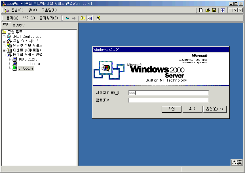Viewport: 245px width, 173px height.
Task: Click the soo관리 title bar app icon
Action: click(x=4, y=3)
